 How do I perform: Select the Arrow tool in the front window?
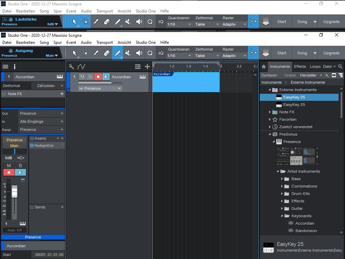coord(74,53)
